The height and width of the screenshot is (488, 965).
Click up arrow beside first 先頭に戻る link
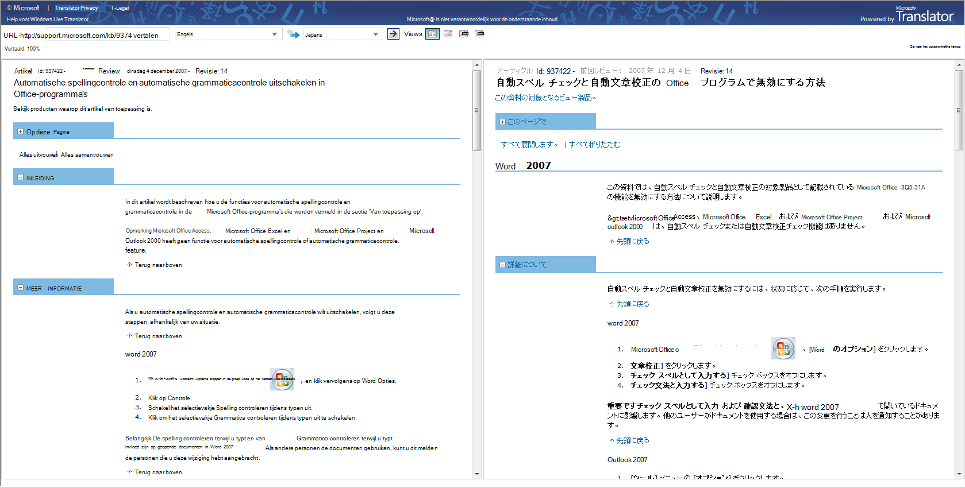coord(612,242)
